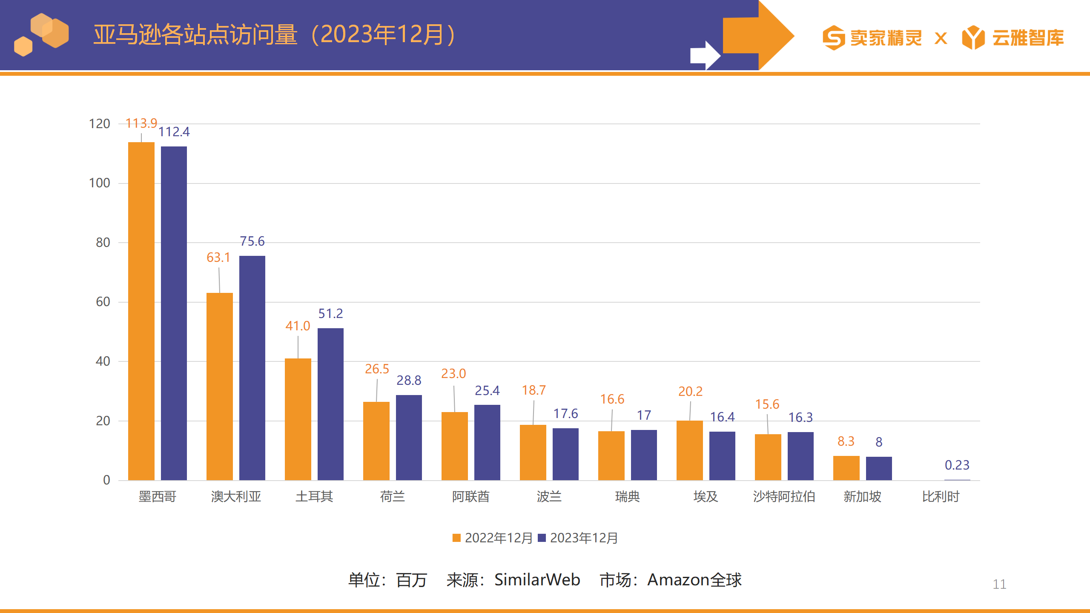Click the 荷兰 axis category label
This screenshot has height=613, width=1090.
click(392, 496)
